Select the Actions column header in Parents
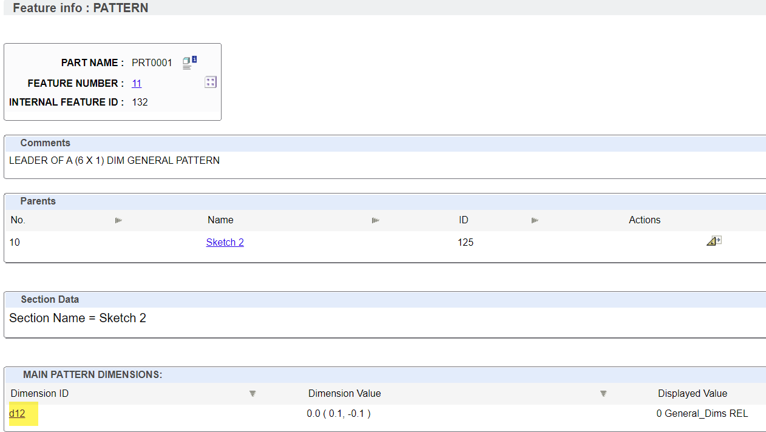The width and height of the screenshot is (766, 432). 645,220
